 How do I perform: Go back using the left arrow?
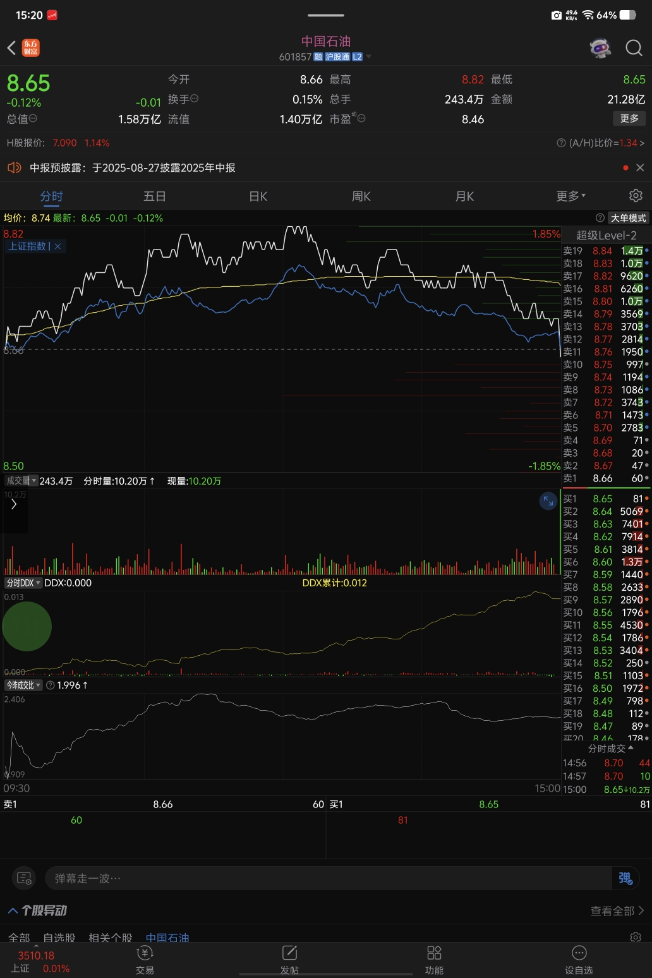[11, 48]
